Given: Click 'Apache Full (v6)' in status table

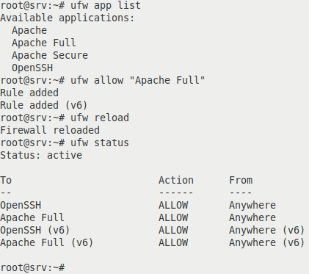Looking at the screenshot, I should tap(47, 242).
